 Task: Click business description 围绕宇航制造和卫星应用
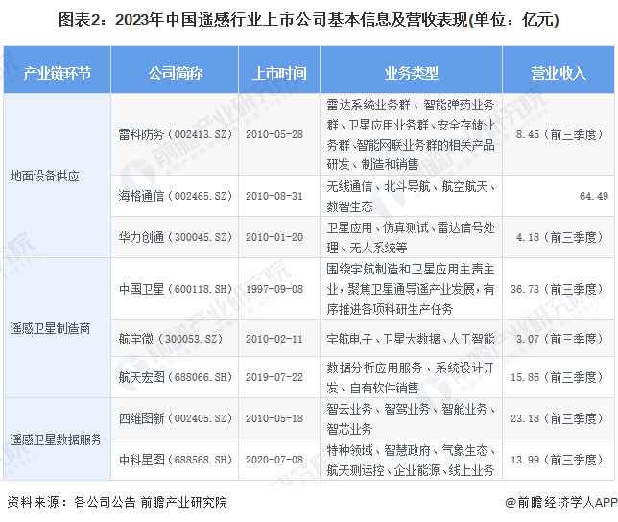coord(411,289)
